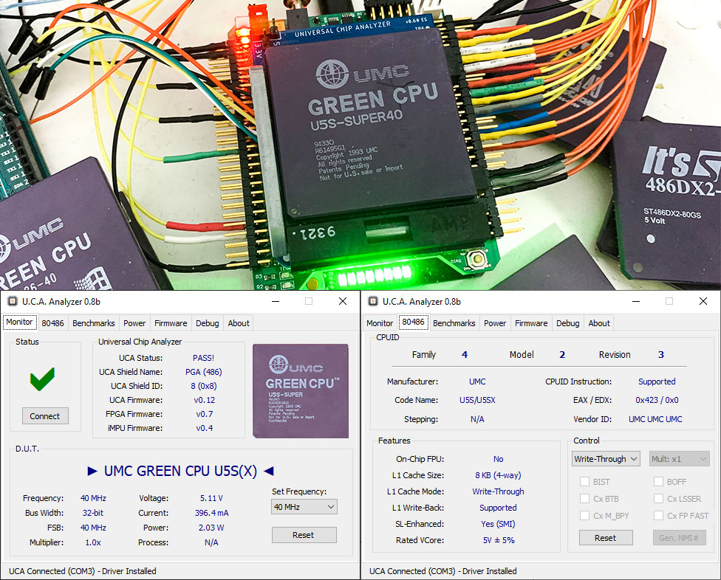This screenshot has height=580, width=721.
Task: Toggle the Cx BTB checkbox
Action: point(584,499)
